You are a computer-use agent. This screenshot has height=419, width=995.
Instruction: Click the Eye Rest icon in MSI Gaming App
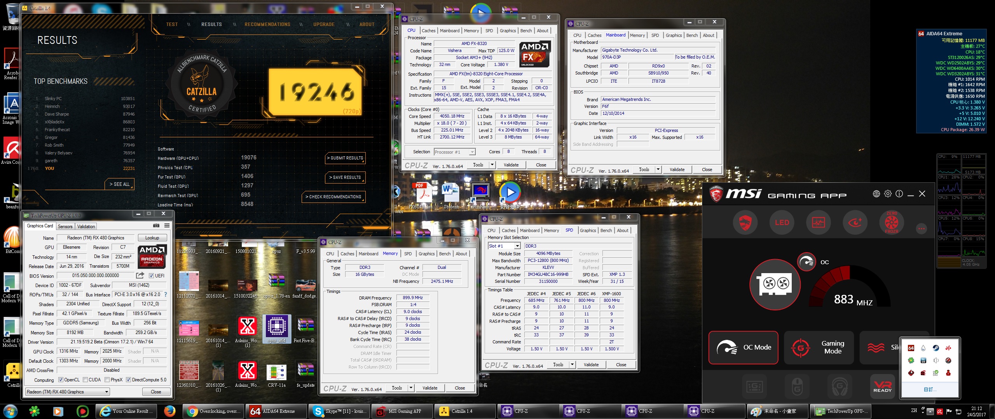click(855, 223)
